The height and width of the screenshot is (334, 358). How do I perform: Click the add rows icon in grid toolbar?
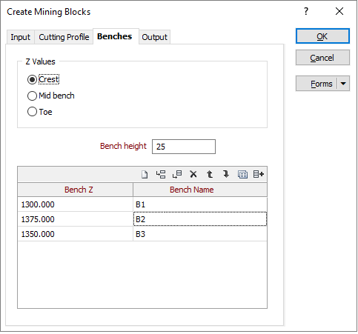point(259,175)
